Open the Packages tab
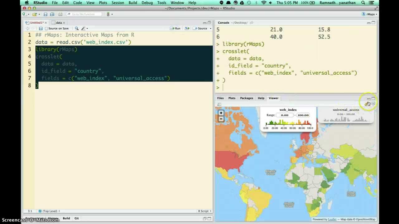Screen dimensions: 399x224 (x=247, y=98)
